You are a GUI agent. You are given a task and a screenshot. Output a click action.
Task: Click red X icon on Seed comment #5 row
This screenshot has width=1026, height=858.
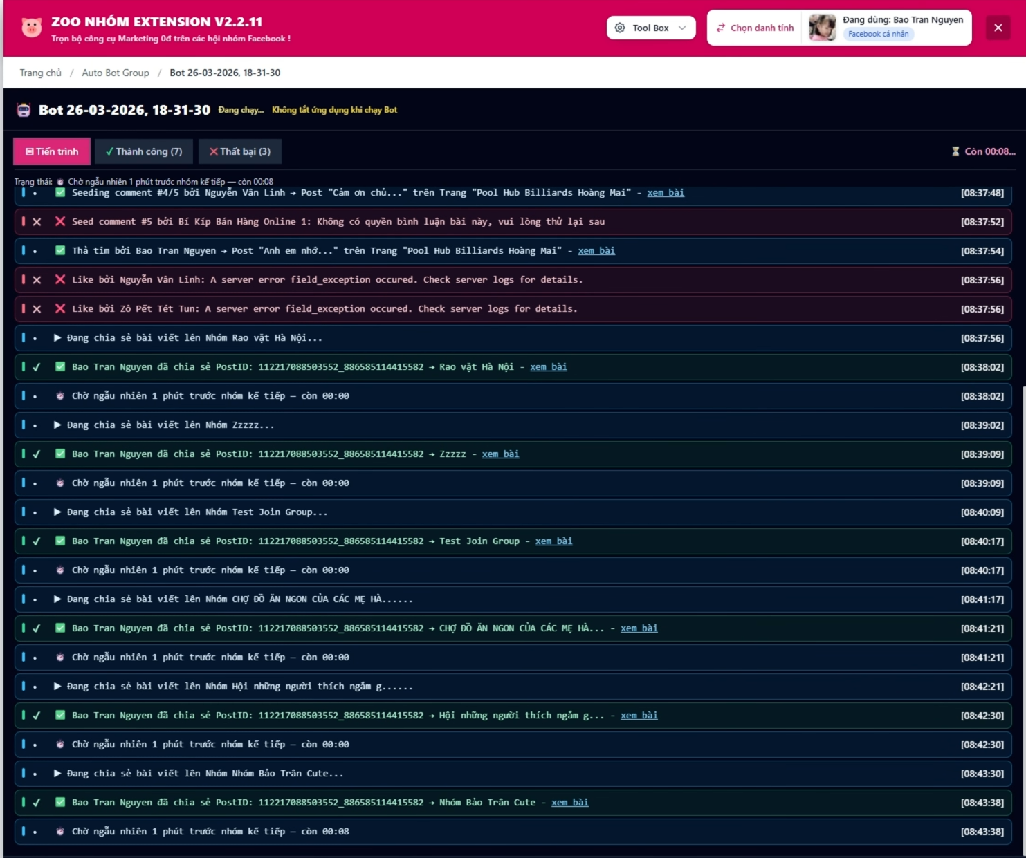click(60, 222)
